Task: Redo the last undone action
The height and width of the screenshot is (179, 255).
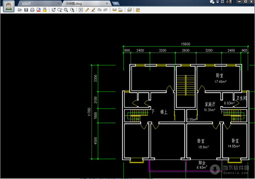Action: pyautogui.click(x=105, y=10)
